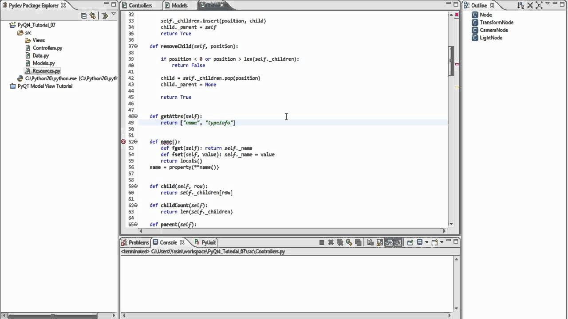Toggle Scroll Lock in the console
This screenshot has width=568, height=319.
[379, 242]
